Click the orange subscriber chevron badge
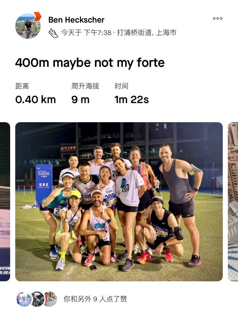 pyautogui.click(x=37, y=17)
